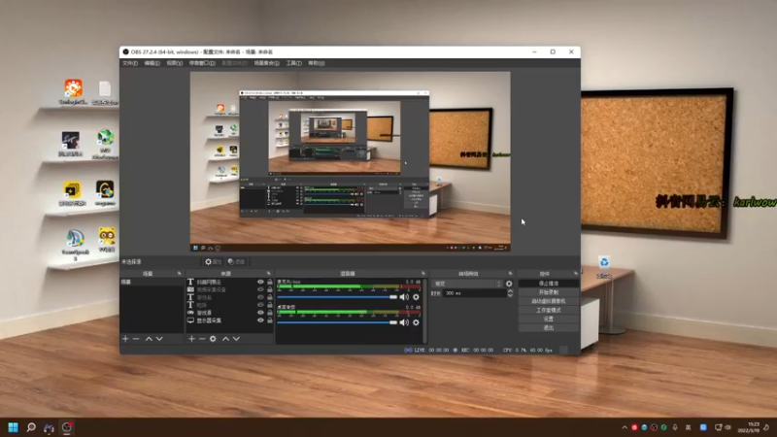777x437 pixels.
Task: Open the 停靠窗口(D) menu
Action: click(x=202, y=63)
